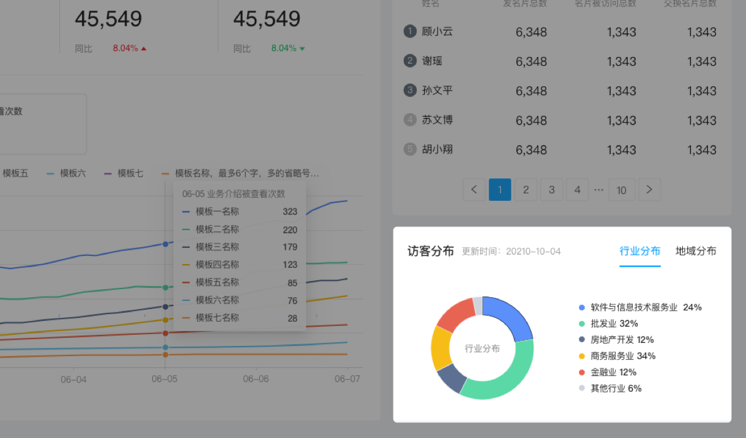
Task: Click 6,348 in the 孙文平 row
Action: (x=531, y=91)
